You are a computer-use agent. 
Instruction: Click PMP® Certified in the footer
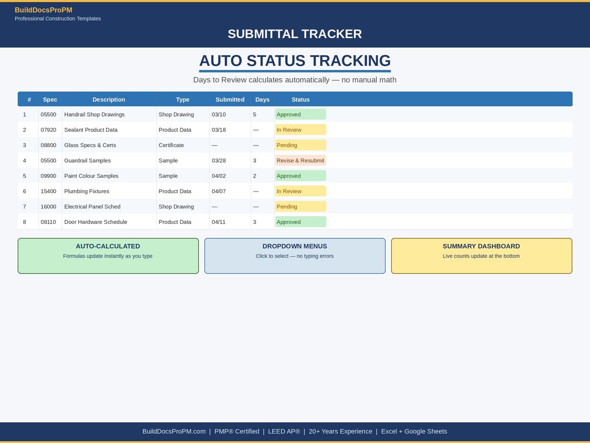(x=237, y=431)
